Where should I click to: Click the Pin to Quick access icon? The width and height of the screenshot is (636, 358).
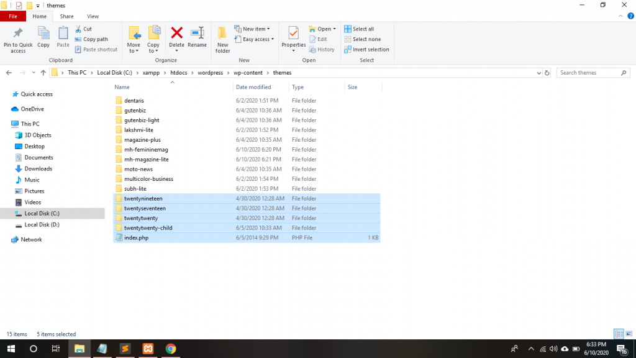click(18, 38)
